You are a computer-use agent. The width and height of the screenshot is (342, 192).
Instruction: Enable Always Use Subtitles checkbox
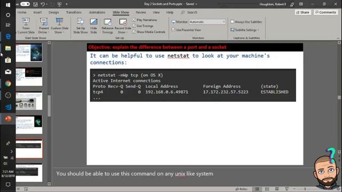click(232, 21)
